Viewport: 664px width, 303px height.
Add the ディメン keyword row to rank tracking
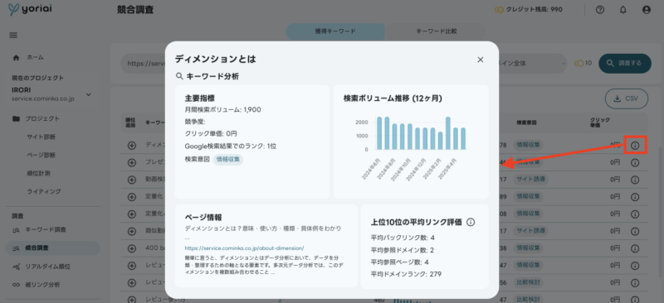tap(132, 145)
